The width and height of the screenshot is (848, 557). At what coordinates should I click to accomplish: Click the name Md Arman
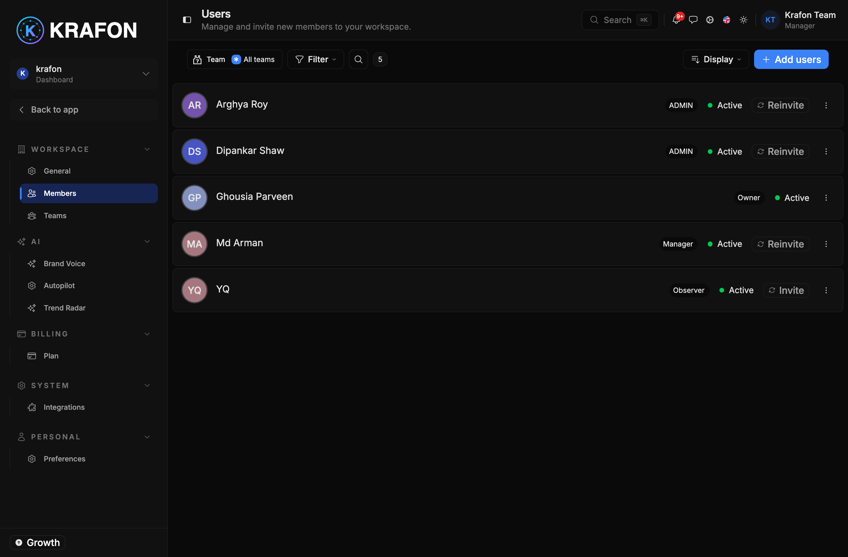click(239, 243)
